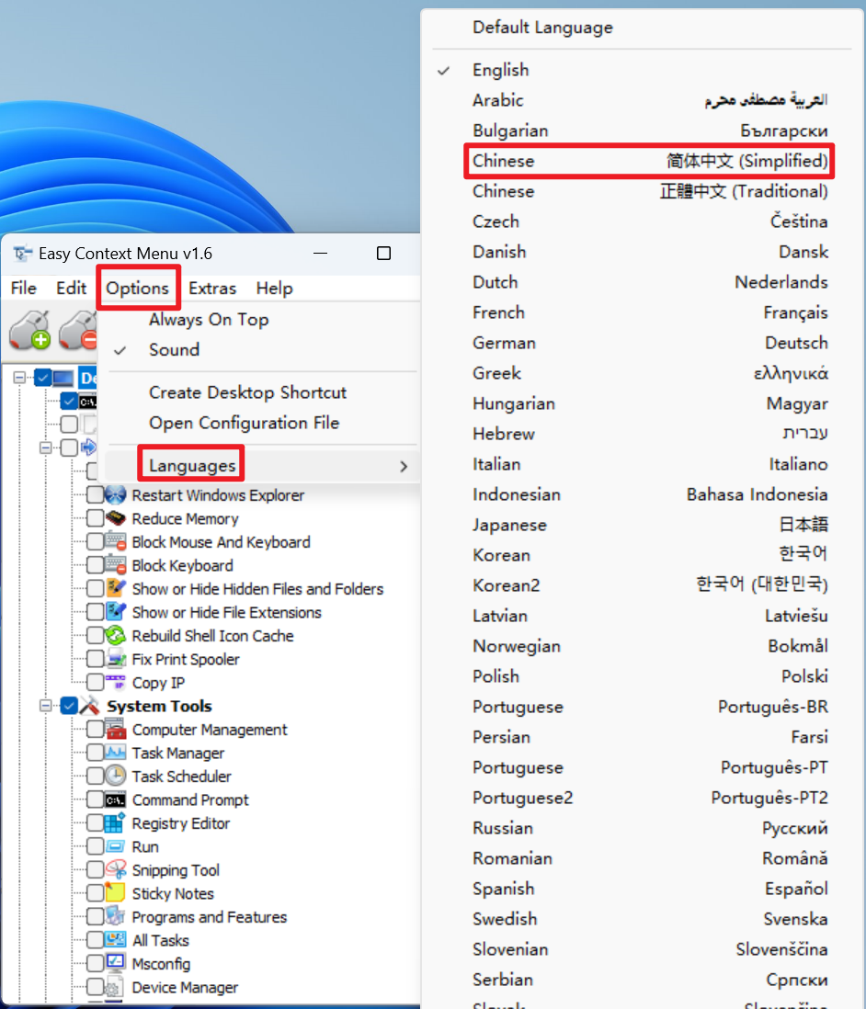Click the Block Keyboard icon
The height and width of the screenshot is (1009, 866).
tap(116, 565)
